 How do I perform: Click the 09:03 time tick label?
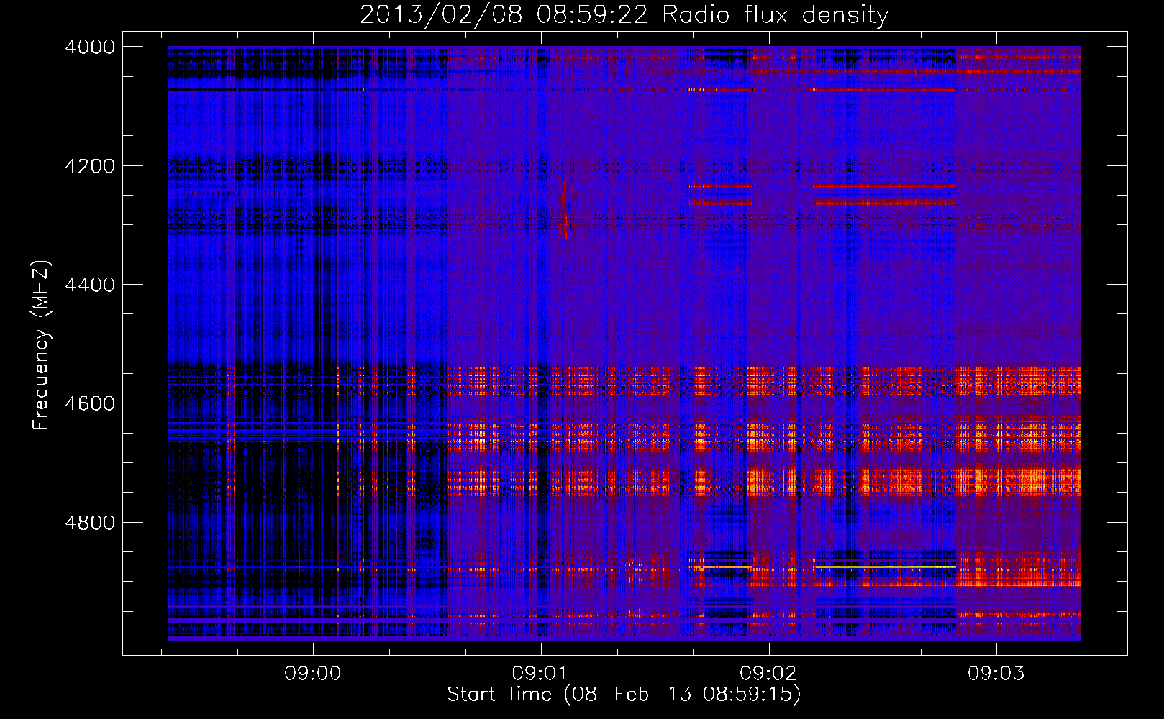(x=996, y=674)
